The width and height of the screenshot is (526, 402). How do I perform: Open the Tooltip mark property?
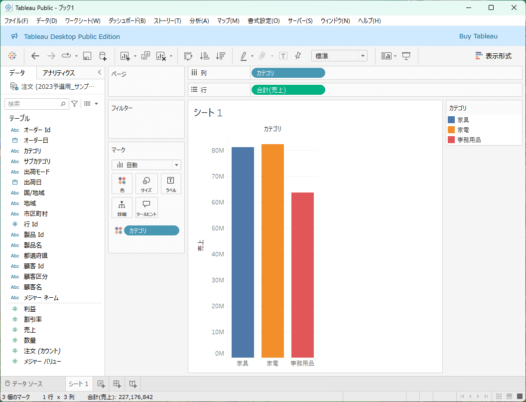(x=146, y=207)
